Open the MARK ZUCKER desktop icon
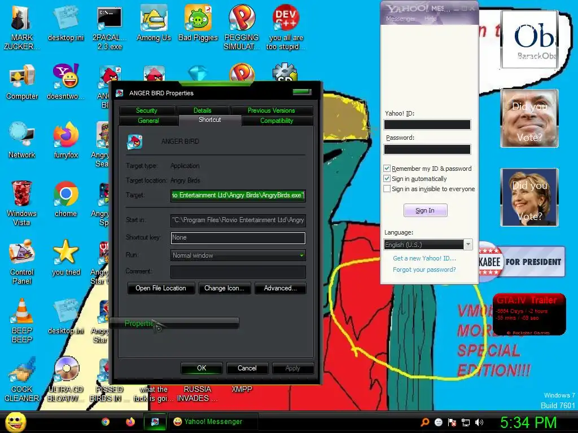 pos(21,27)
